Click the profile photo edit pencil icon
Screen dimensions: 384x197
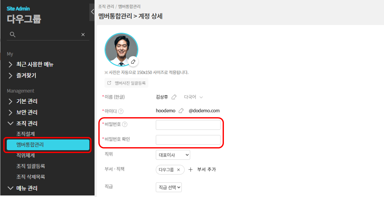pyautogui.click(x=133, y=62)
